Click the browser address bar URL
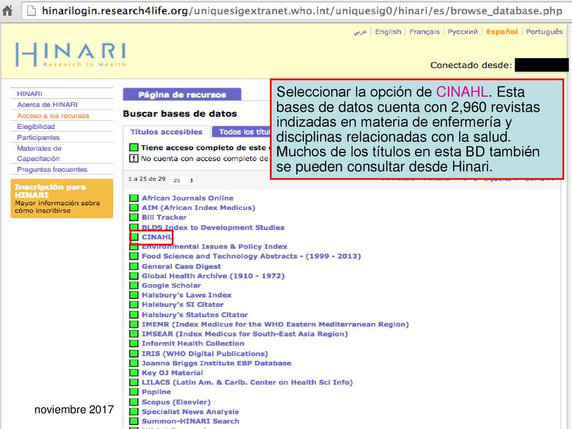 pos(302,11)
